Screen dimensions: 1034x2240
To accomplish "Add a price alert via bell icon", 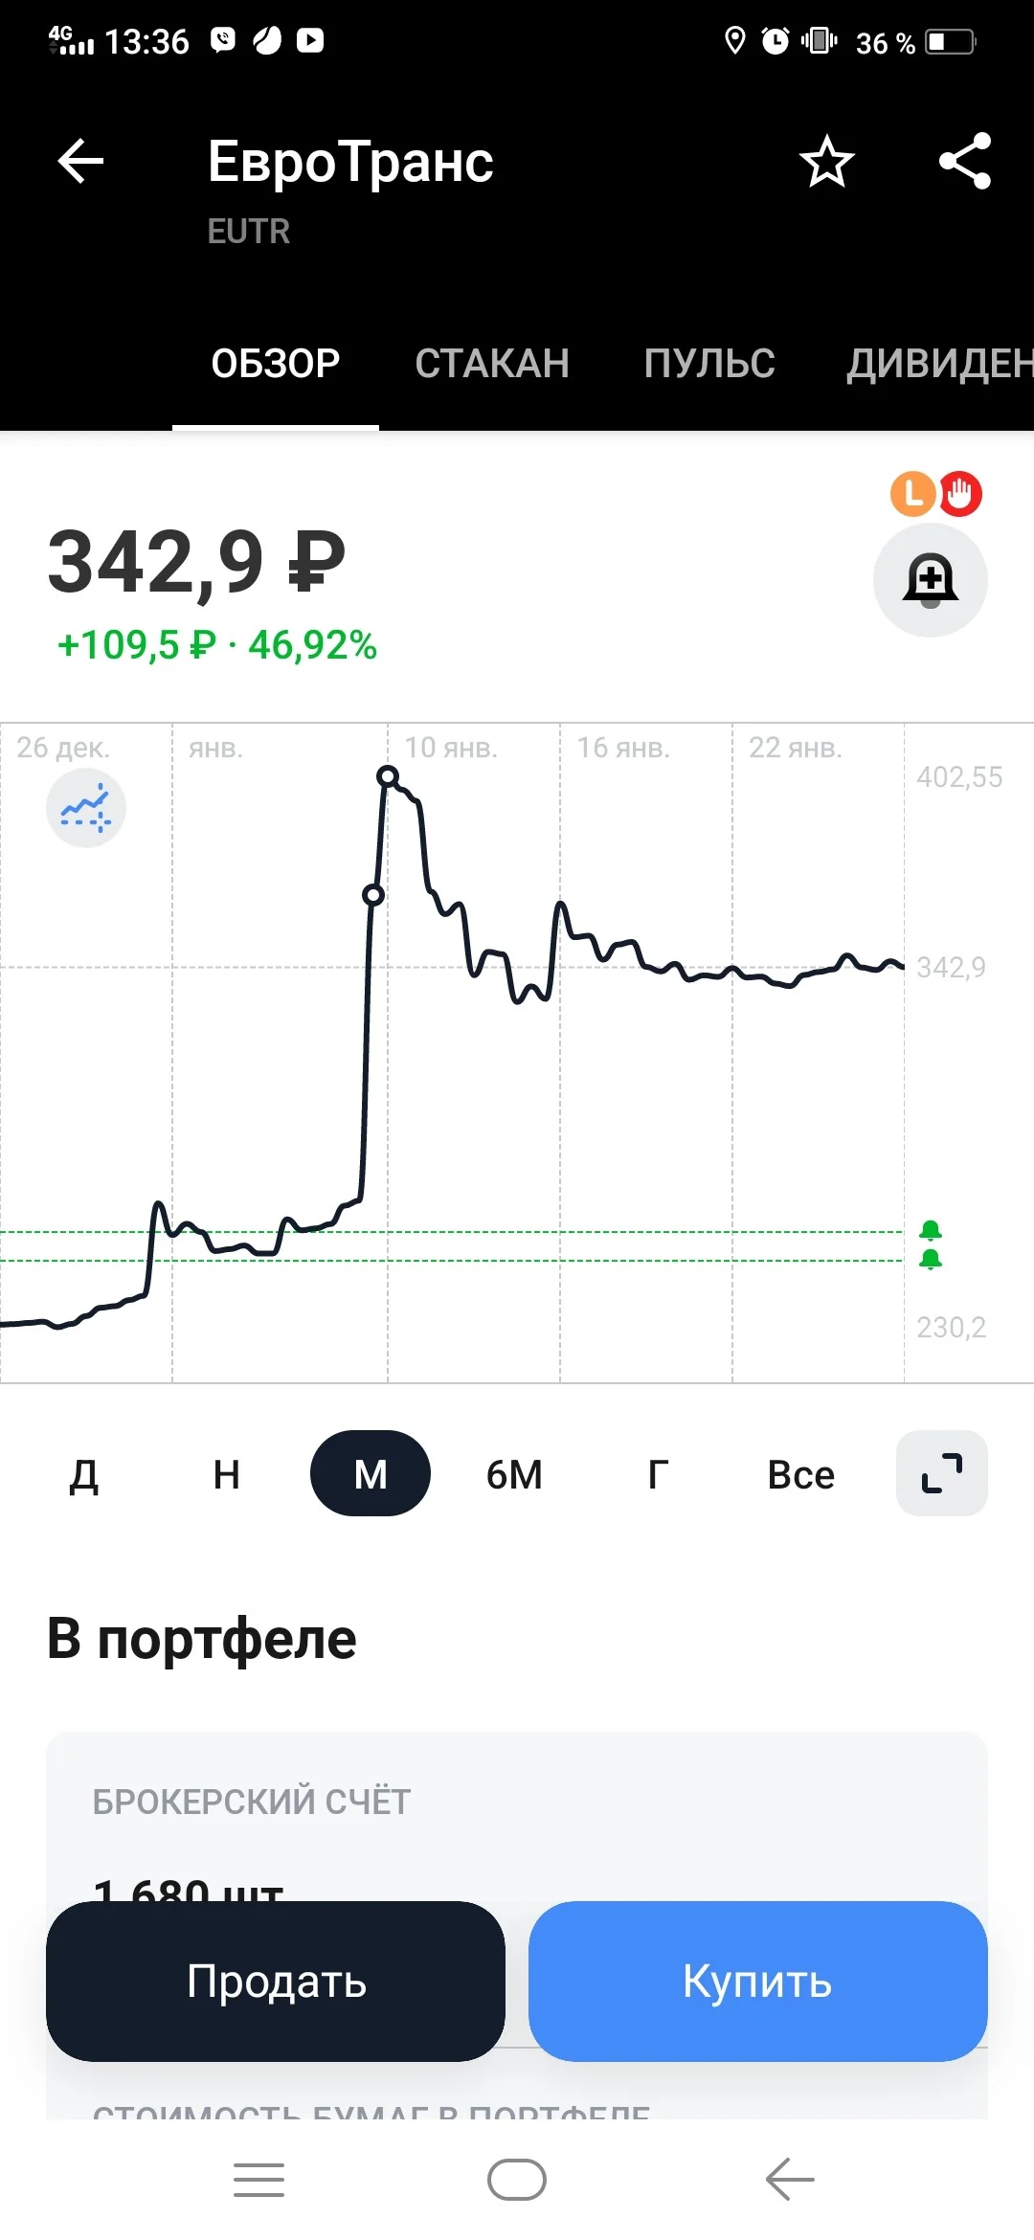I will [931, 580].
